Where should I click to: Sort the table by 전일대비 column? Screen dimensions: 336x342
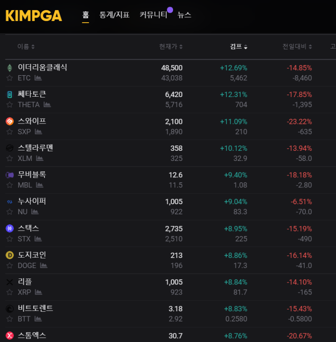click(297, 47)
